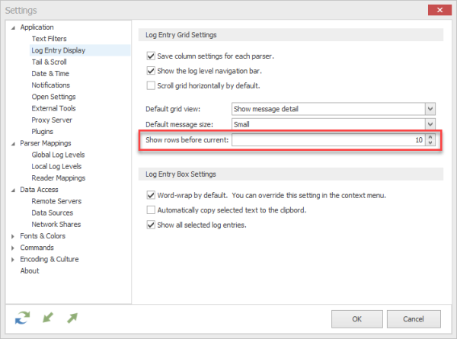Click the Show rows before current field
457x339 pixels.
tap(328, 140)
